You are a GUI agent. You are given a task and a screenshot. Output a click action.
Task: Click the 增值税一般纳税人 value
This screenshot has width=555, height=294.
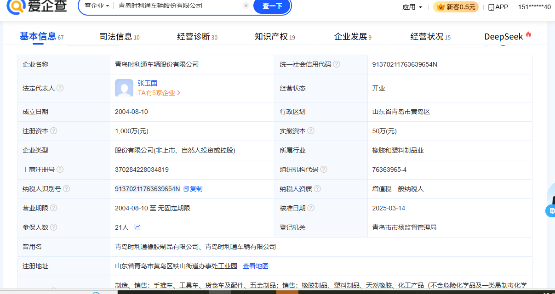coord(398,189)
